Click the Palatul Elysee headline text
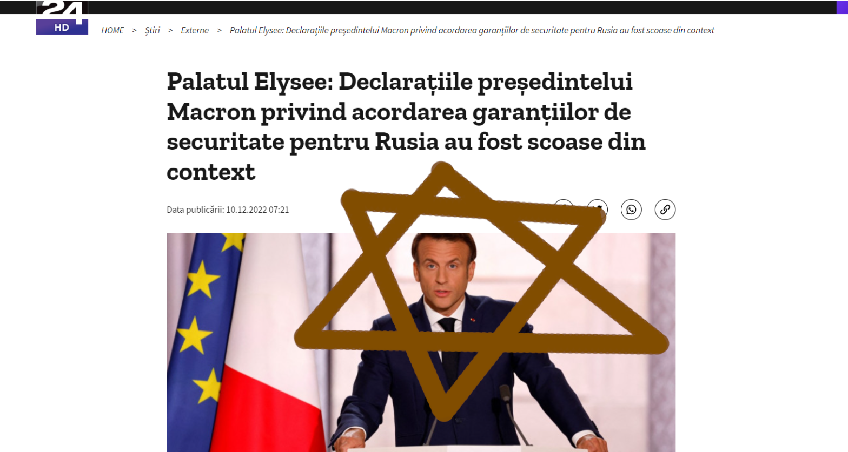848x452 pixels. 406,126
